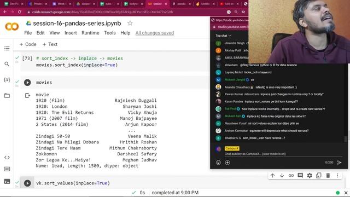
Task: Run the vk.sort_values cell
Action: tap(27, 183)
